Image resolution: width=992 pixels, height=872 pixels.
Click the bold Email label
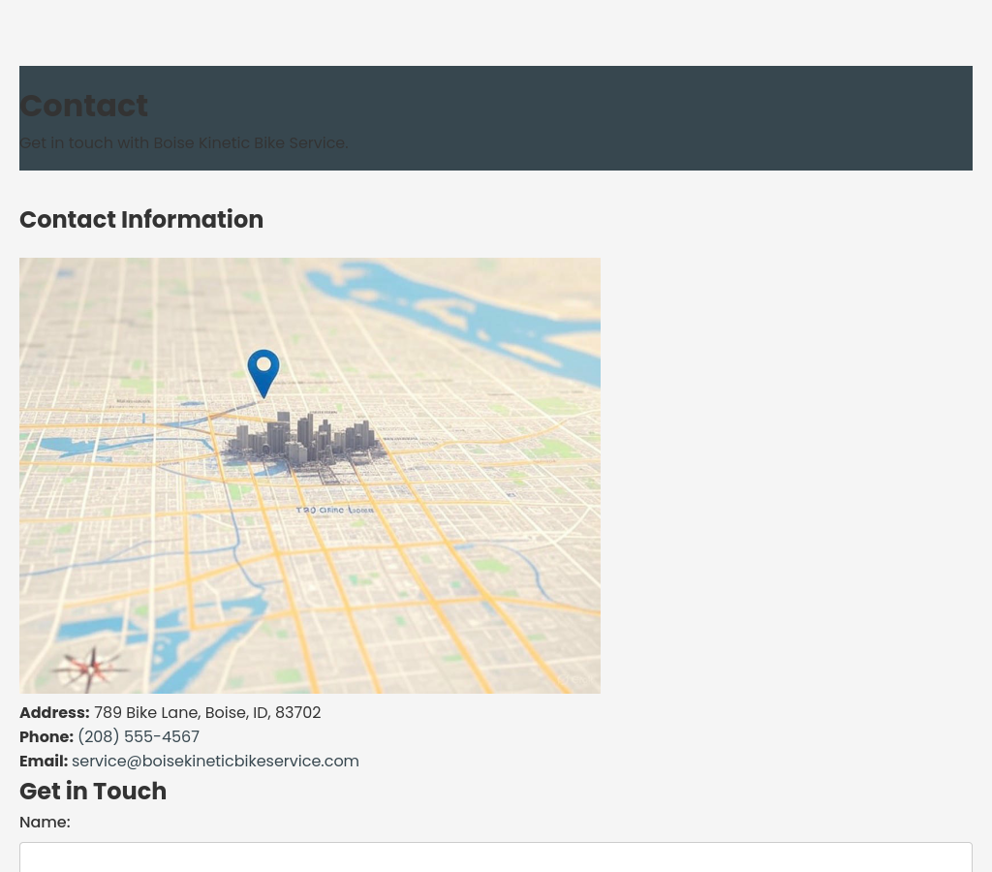[44, 762]
